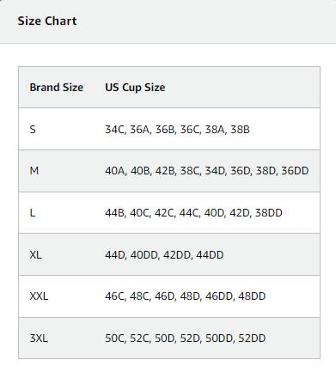Click the 44DD text in XL row
Screen dimensions: 336x378
210,254
